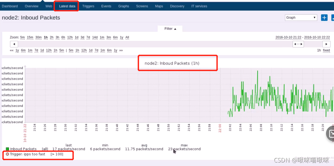Click the green Inboud Packets legend swatch
This screenshot has width=334, height=166.
coord(7,149)
